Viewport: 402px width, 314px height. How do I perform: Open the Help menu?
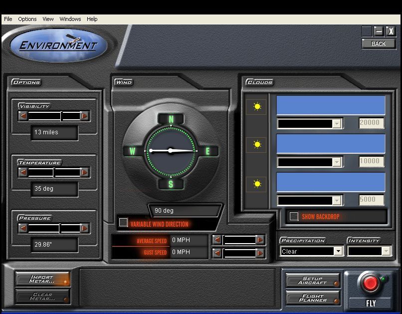92,19
